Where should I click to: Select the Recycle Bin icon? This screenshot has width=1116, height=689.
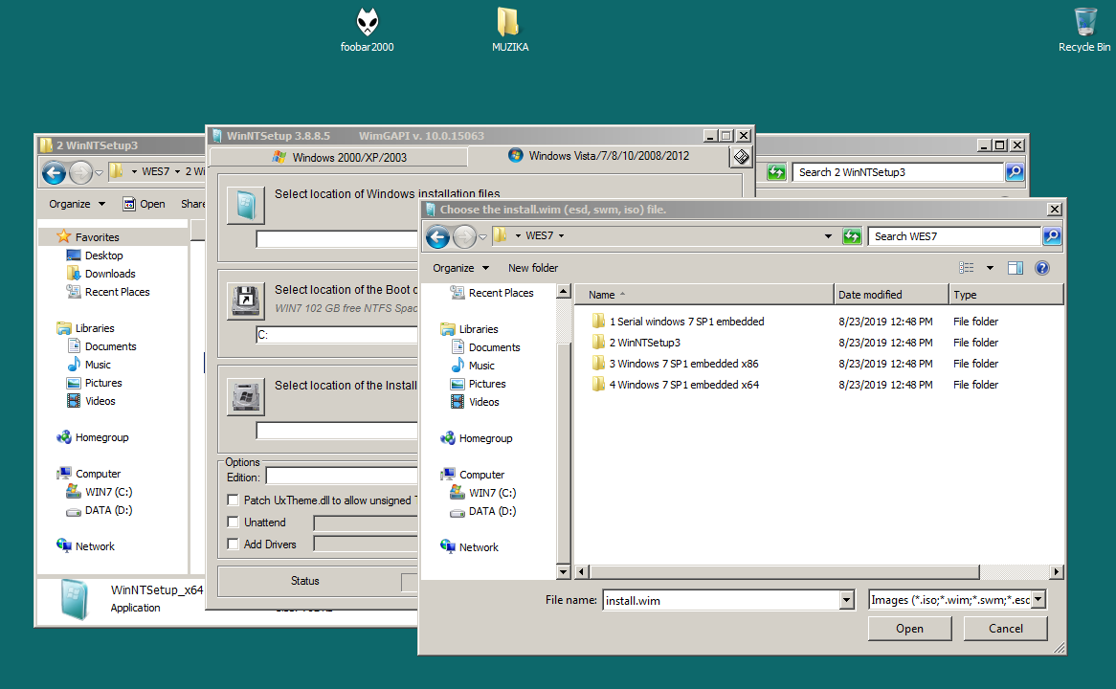pyautogui.click(x=1084, y=30)
